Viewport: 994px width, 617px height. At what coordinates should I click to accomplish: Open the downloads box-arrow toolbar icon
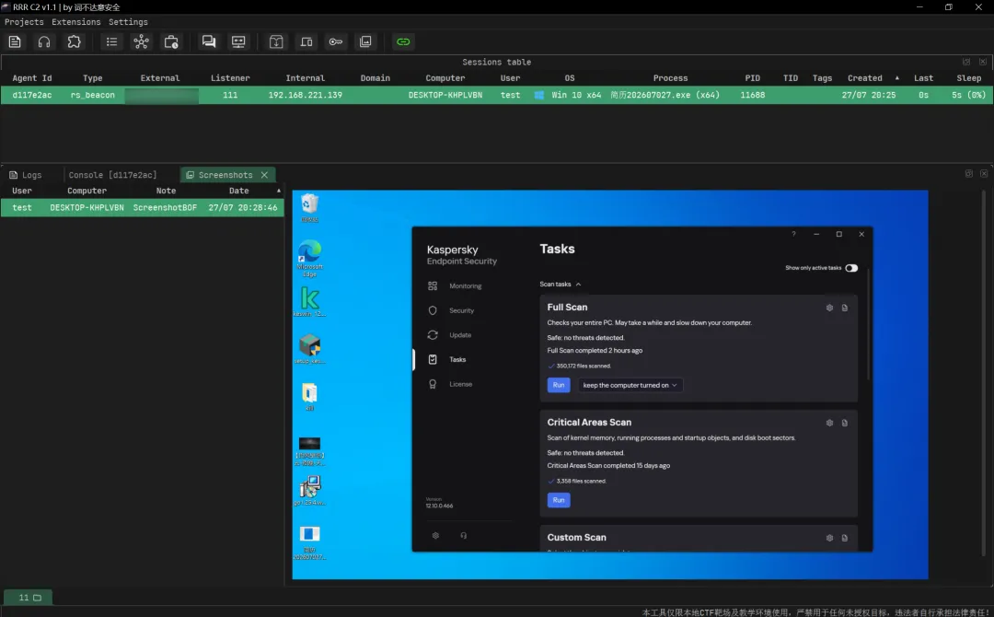click(276, 41)
